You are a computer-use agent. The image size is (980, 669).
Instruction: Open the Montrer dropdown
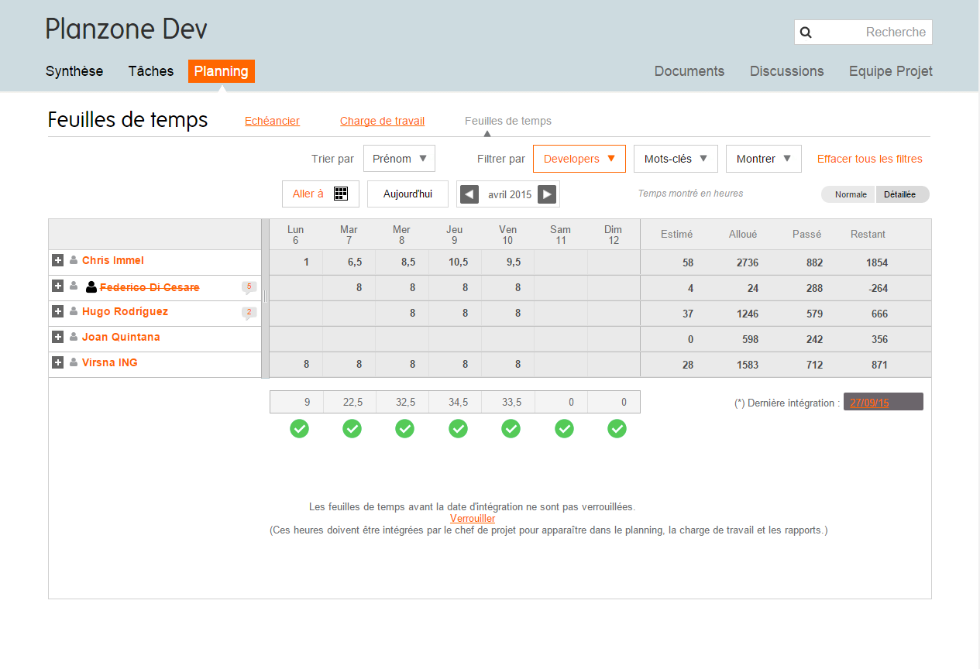763,159
